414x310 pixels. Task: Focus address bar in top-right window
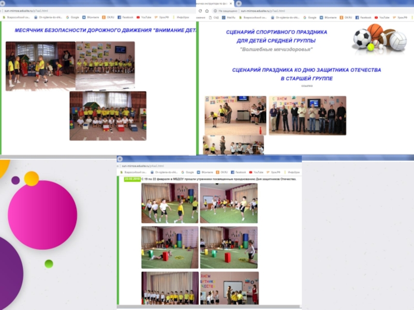coord(263,11)
